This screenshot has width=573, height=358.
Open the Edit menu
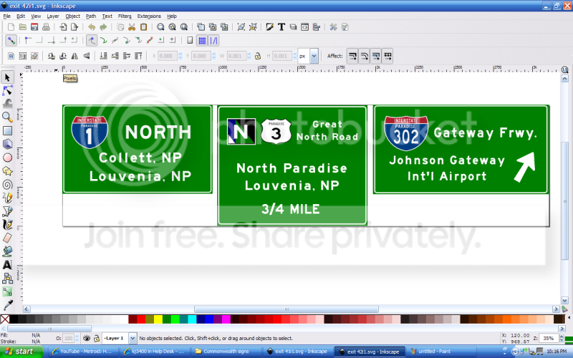coord(21,16)
